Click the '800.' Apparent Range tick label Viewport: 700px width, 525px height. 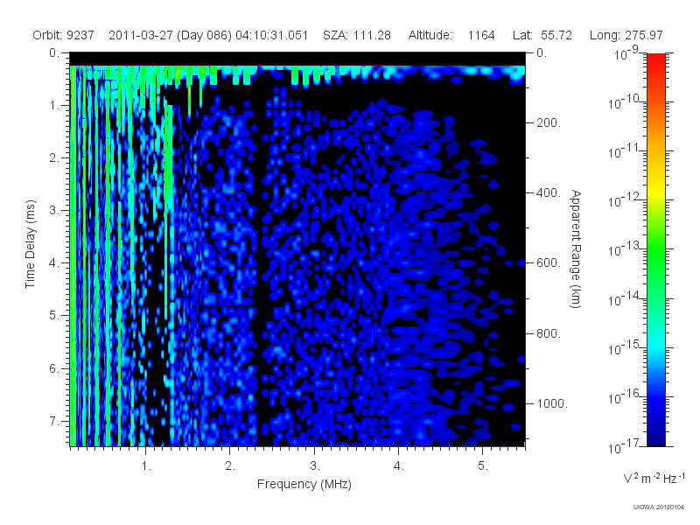549,333
